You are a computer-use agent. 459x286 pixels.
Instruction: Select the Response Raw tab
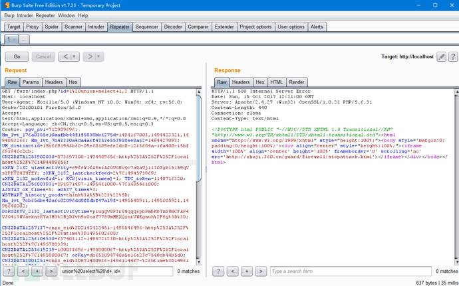point(222,82)
